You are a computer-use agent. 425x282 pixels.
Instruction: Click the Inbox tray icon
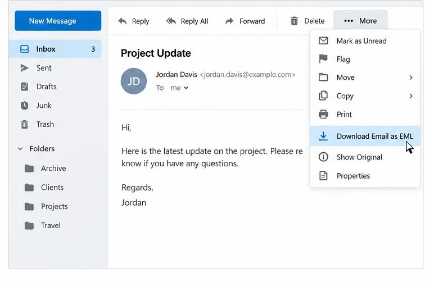pyautogui.click(x=24, y=49)
